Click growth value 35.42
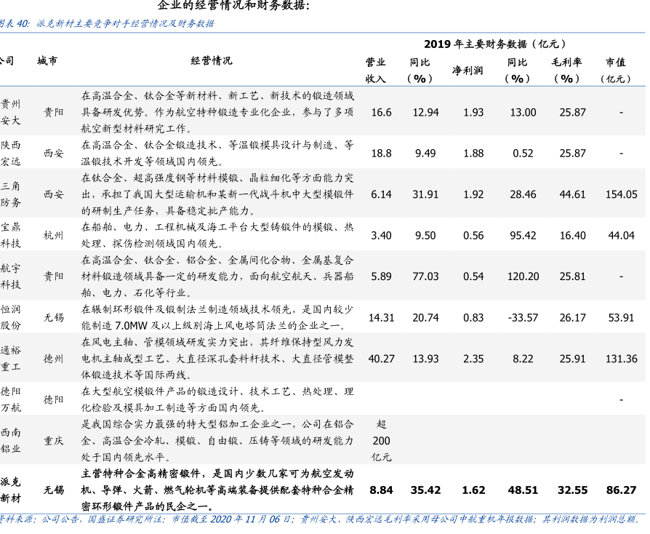Image resolution: width=650 pixels, height=534 pixels. pos(426,490)
